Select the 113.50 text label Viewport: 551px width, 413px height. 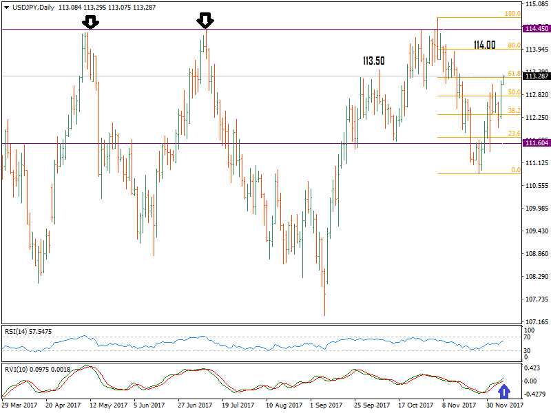tap(373, 61)
